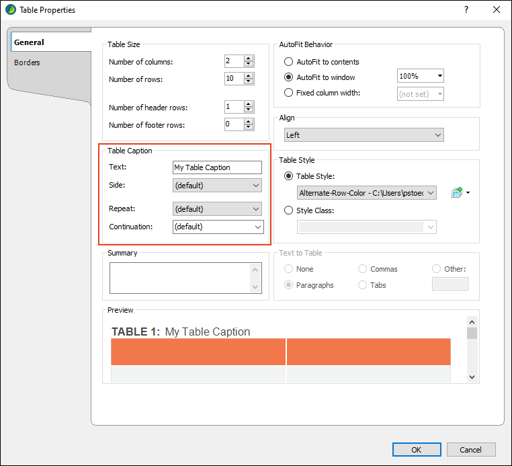The height and width of the screenshot is (466, 512).
Task: Click the Number of footer rows field
Action: pos(234,124)
